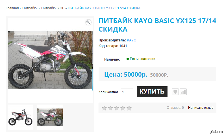224x135 pixels.
Task: Give five stars with the last star
Action: coord(129,108)
